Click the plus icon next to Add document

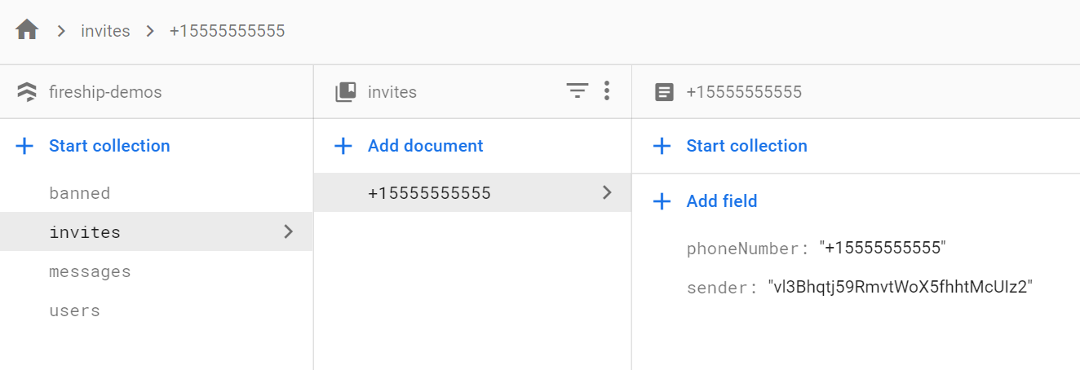344,146
